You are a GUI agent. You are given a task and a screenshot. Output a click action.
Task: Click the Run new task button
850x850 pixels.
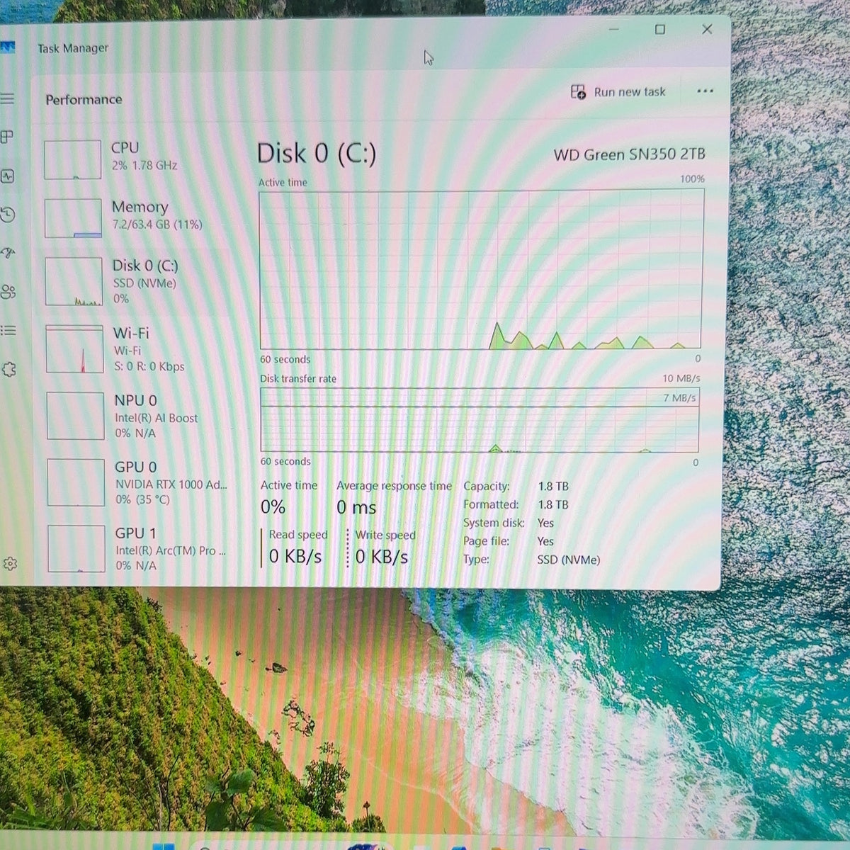(618, 92)
